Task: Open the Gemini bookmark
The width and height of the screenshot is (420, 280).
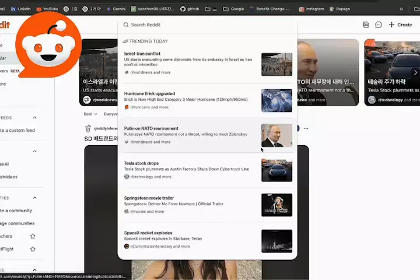Action: 116,9
